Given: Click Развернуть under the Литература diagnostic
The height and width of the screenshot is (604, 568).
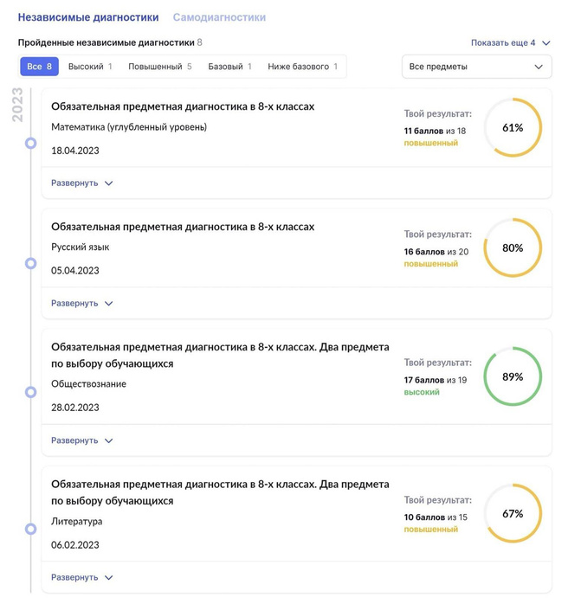Looking at the screenshot, I should pos(82,577).
